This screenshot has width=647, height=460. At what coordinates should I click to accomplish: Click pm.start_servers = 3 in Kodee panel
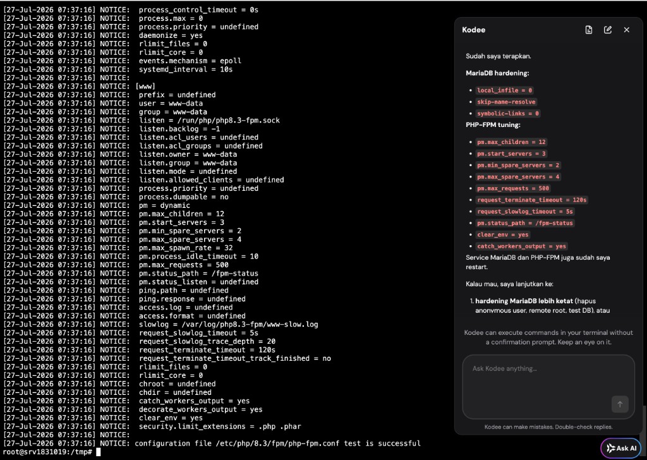(x=511, y=154)
